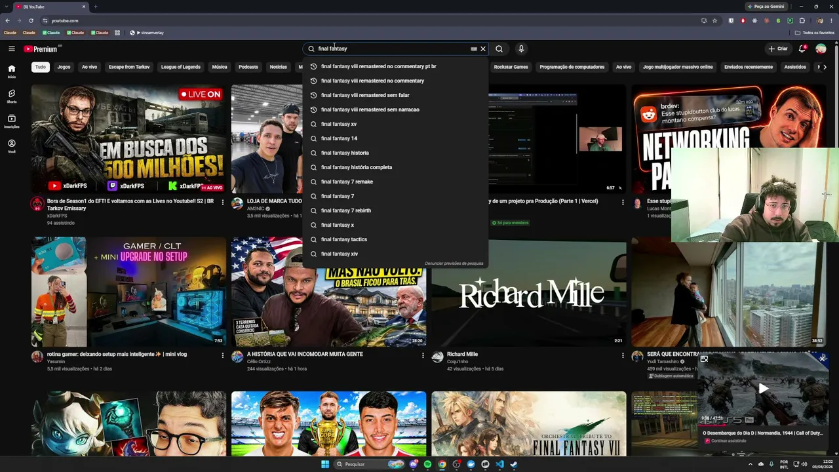
Task: Bookmark this page with the star
Action: 714,20
